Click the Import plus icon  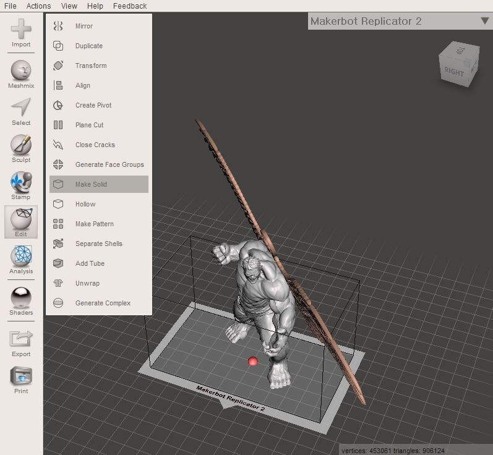point(21,29)
